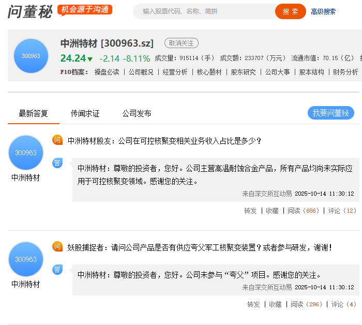Click the 300963 avatar beside the 可控核聚变 question

[26, 153]
